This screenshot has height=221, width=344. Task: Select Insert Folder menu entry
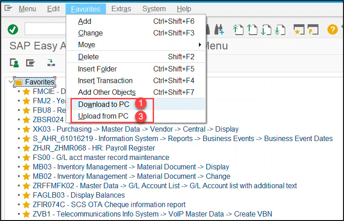(x=136, y=69)
